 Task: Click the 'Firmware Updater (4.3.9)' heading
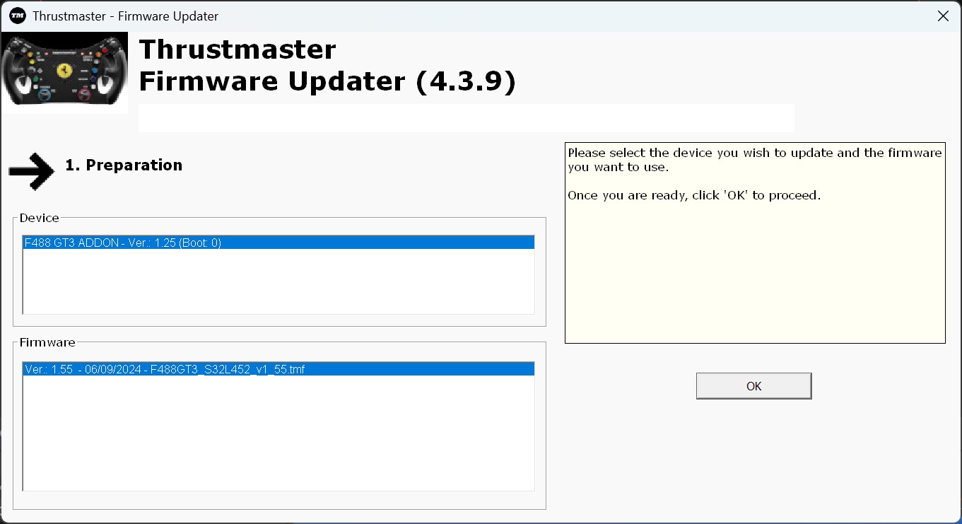tap(327, 82)
